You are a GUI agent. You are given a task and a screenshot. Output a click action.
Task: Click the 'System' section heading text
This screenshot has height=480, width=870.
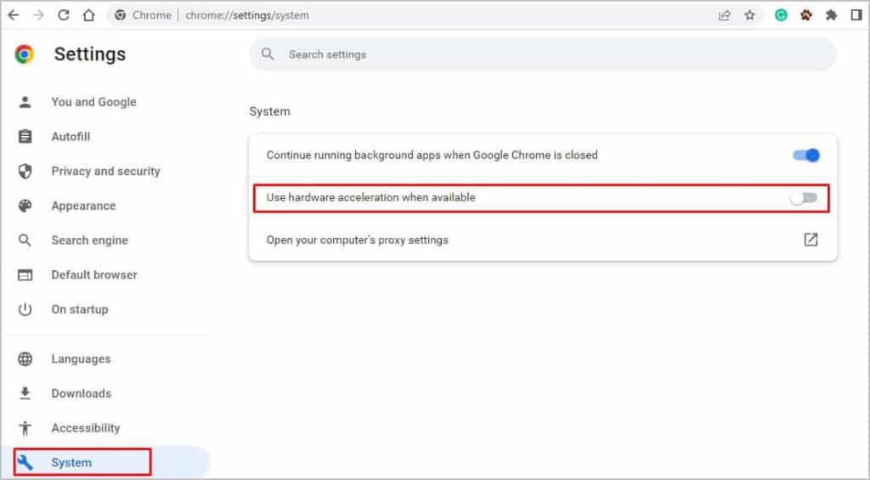[269, 111]
